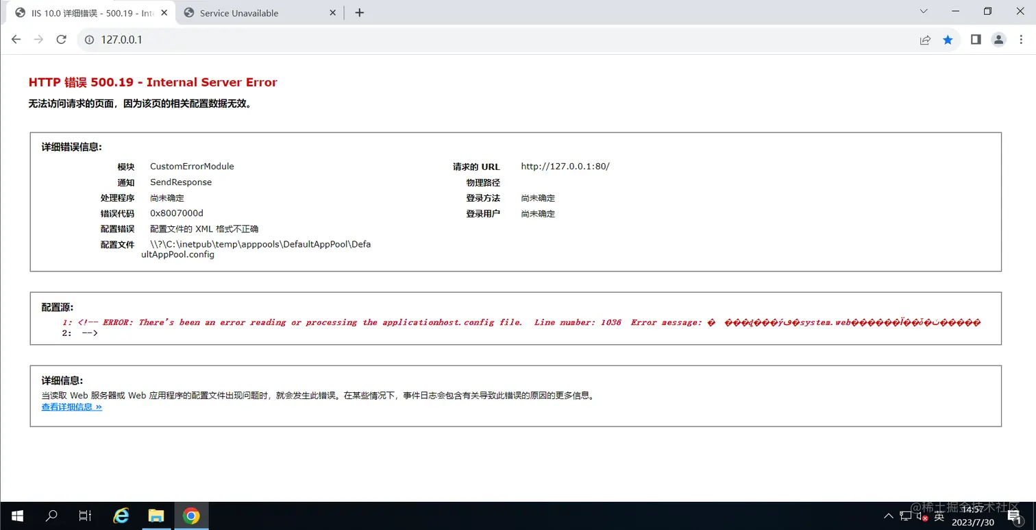The height and width of the screenshot is (530, 1036).
Task: Click the taskbar search icon
Action: tap(51, 516)
